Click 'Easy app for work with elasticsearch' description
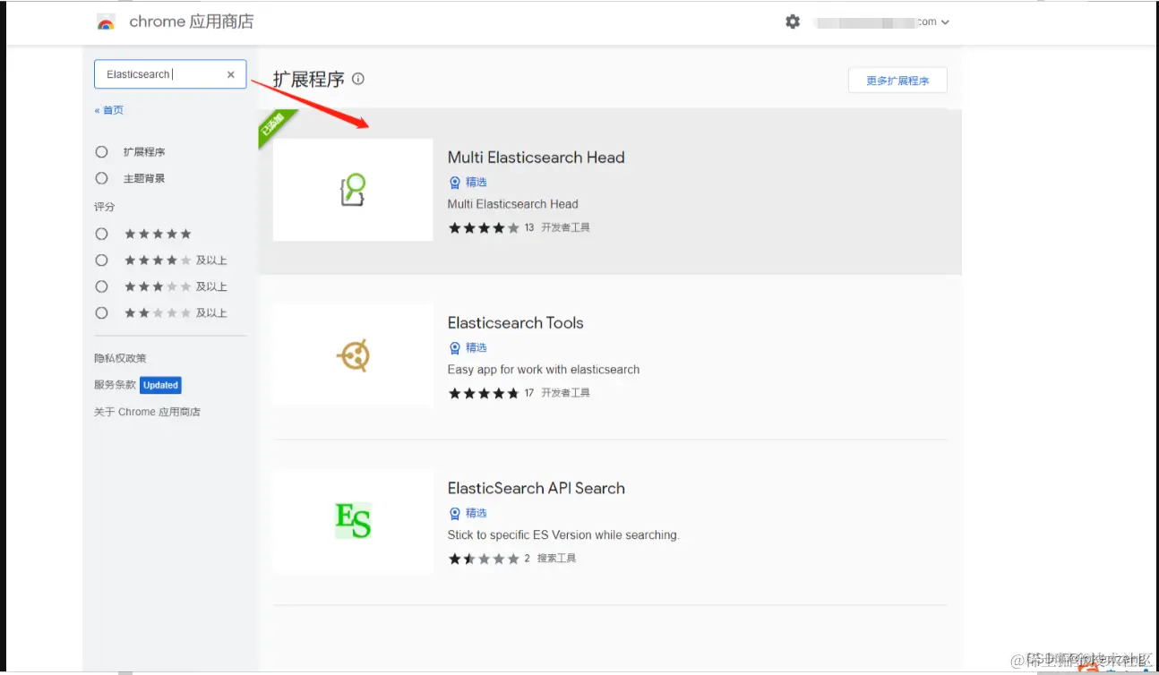 544,370
